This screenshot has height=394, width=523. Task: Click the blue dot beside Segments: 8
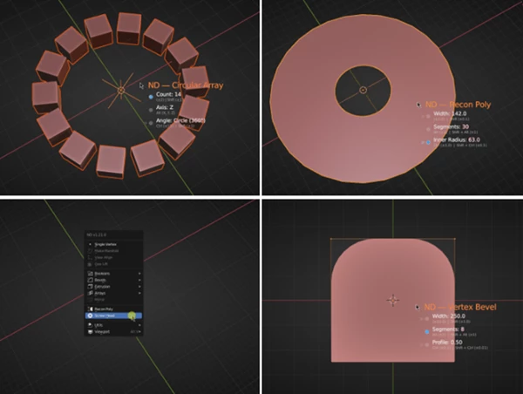pos(427,332)
